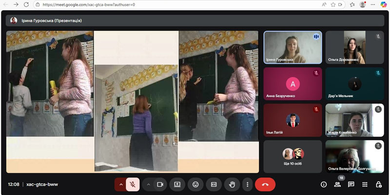This screenshot has width=390, height=195.
Task: Open meeting details info icon
Action: click(x=323, y=184)
